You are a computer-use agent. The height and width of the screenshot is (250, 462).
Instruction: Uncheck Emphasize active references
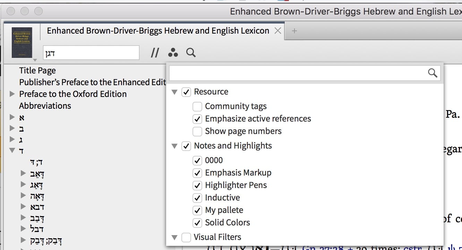click(197, 119)
